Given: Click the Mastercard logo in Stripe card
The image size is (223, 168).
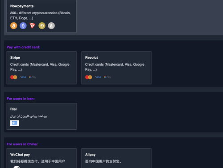Looking at the screenshot, I should pyautogui.click(x=14, y=77).
